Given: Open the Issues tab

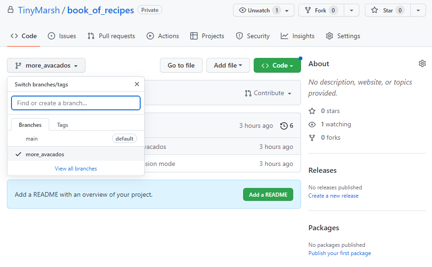Looking at the screenshot, I should [62, 36].
